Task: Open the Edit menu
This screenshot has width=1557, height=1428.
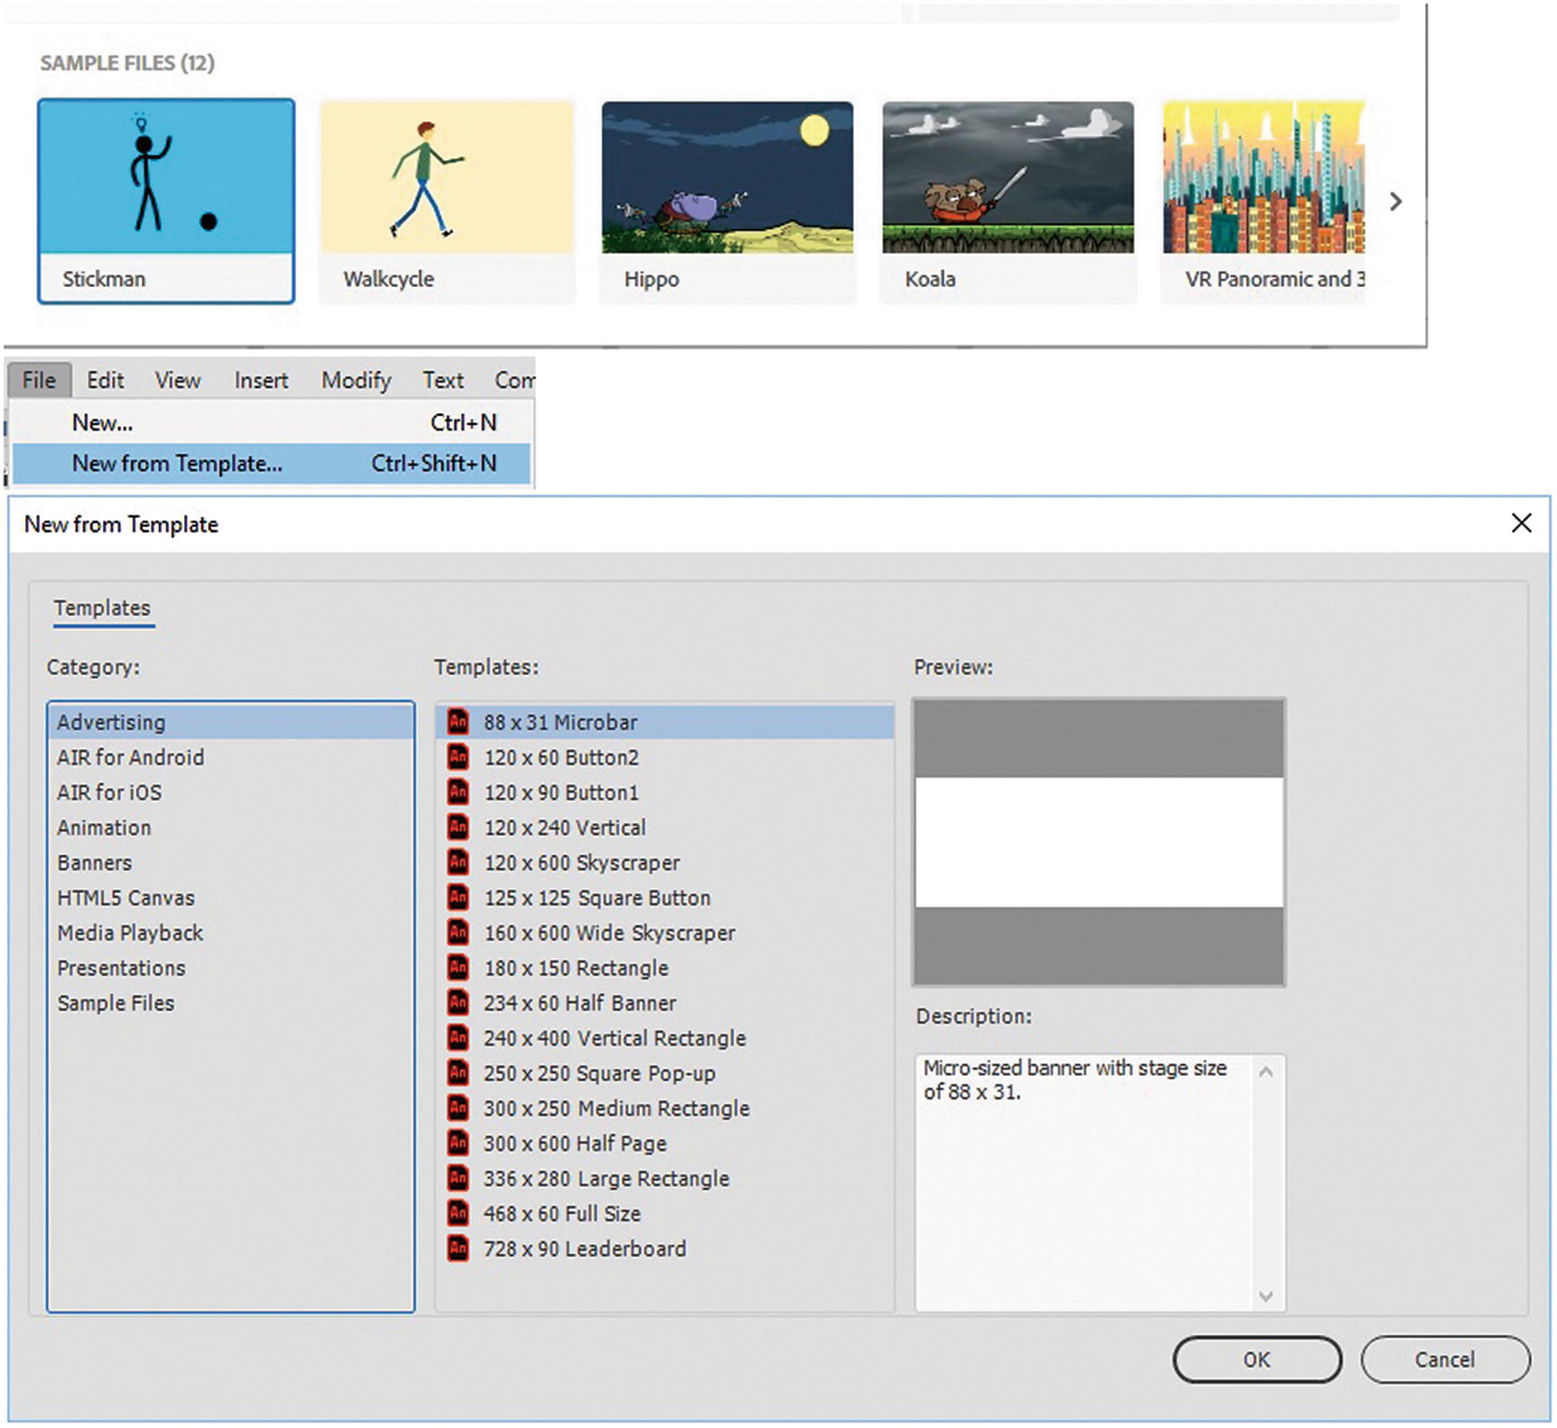Action: coord(105,380)
